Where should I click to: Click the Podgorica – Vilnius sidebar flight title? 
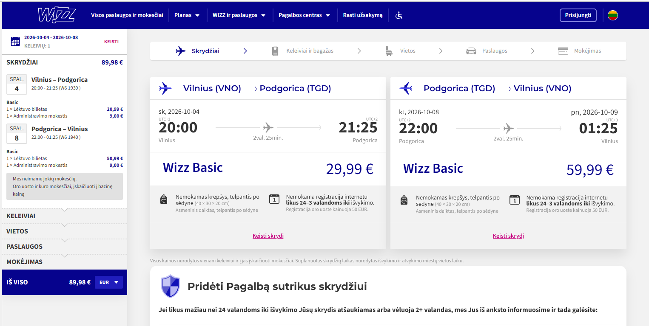pyautogui.click(x=60, y=129)
